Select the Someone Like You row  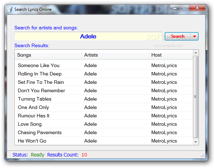pos(103,65)
